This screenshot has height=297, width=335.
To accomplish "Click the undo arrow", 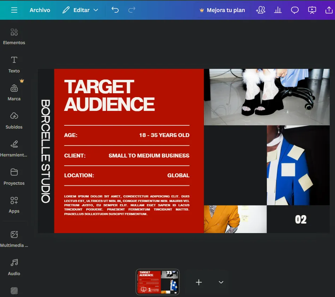I will point(115,10).
